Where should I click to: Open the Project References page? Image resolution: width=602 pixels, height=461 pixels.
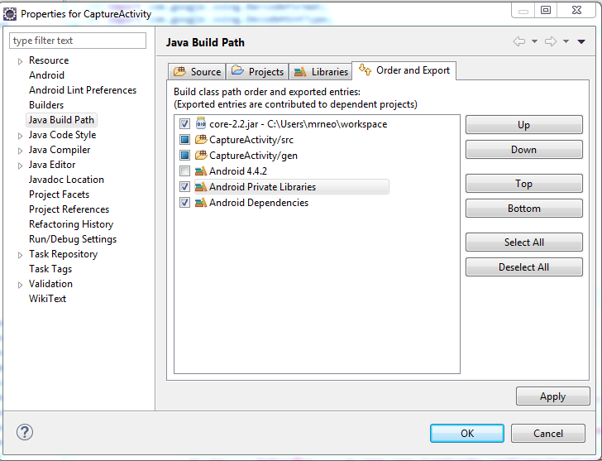[x=69, y=209]
